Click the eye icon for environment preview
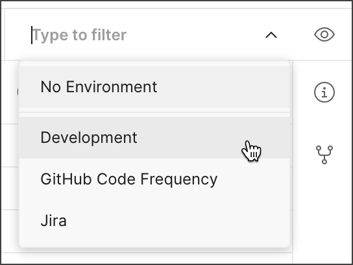353x265 pixels. pos(324,34)
